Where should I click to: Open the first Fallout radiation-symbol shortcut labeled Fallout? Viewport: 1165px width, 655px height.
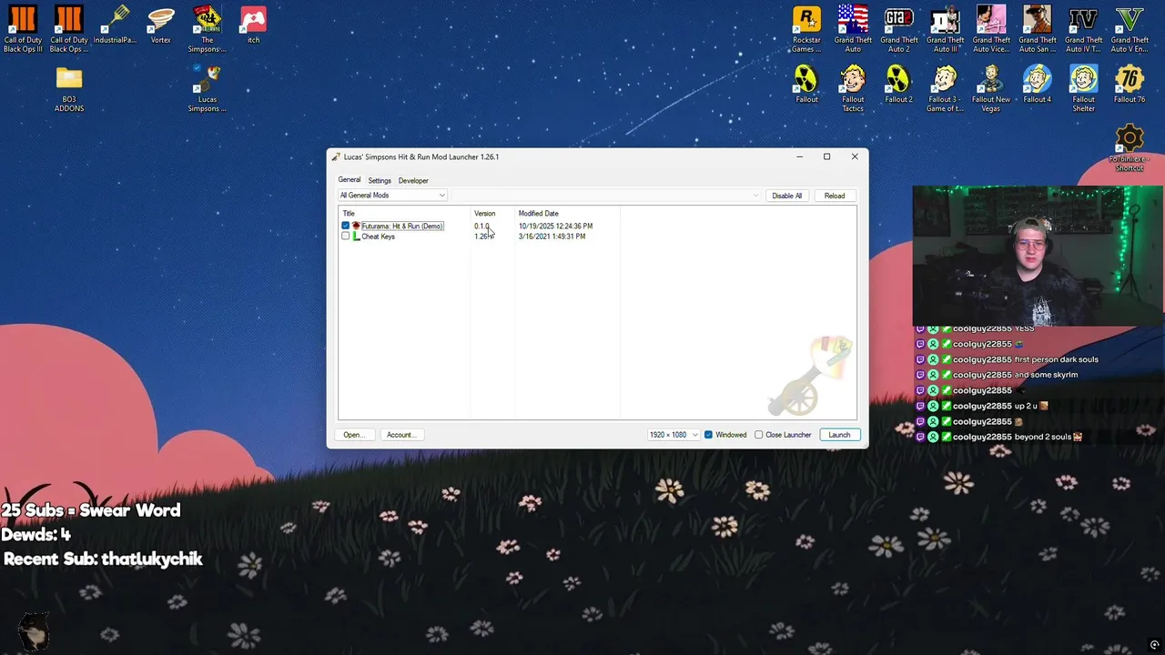806,84
